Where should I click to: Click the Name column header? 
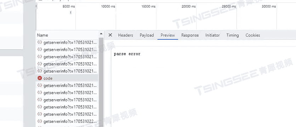point(42,35)
